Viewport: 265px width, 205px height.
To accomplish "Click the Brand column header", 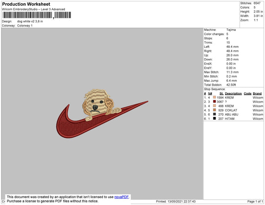I will pos(257,94).
